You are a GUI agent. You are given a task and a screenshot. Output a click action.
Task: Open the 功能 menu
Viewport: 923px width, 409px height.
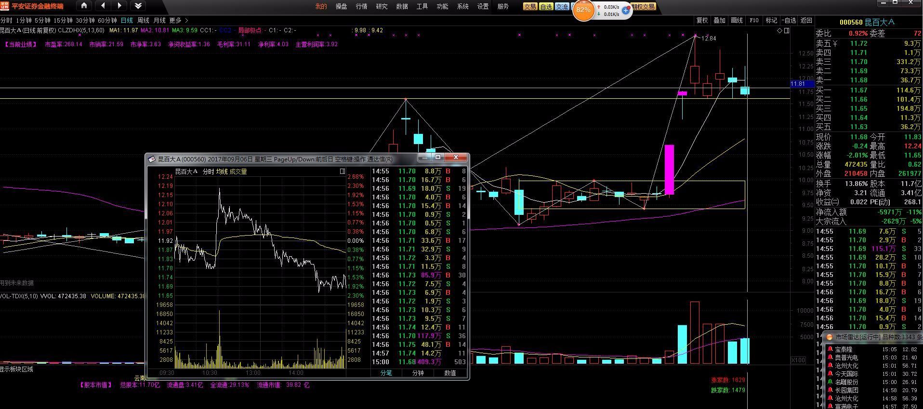click(442, 7)
